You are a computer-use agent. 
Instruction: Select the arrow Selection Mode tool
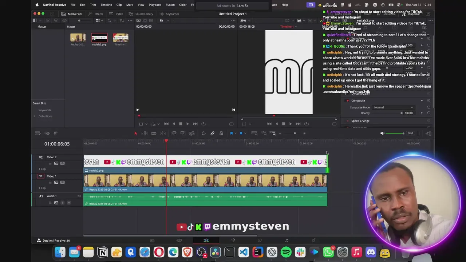pos(135,134)
